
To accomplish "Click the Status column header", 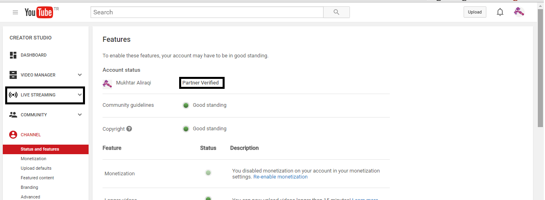I will click(208, 148).
